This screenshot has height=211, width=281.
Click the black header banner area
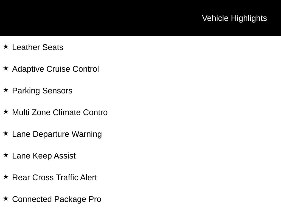tap(140, 18)
